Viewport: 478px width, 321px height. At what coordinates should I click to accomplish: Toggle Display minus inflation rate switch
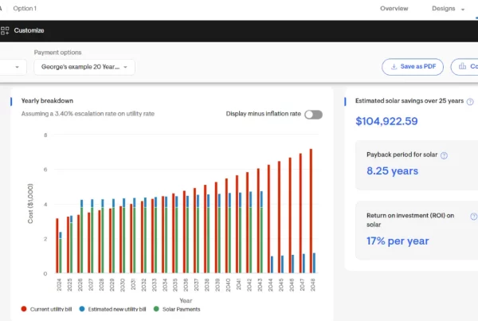[313, 114]
